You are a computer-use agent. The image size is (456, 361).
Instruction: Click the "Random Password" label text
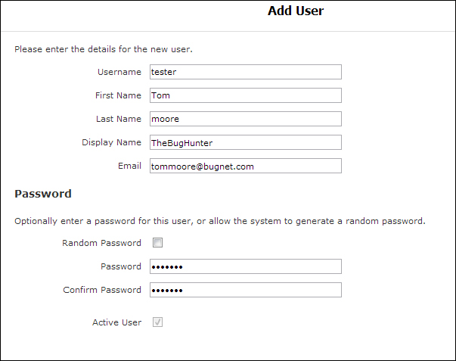click(x=101, y=243)
